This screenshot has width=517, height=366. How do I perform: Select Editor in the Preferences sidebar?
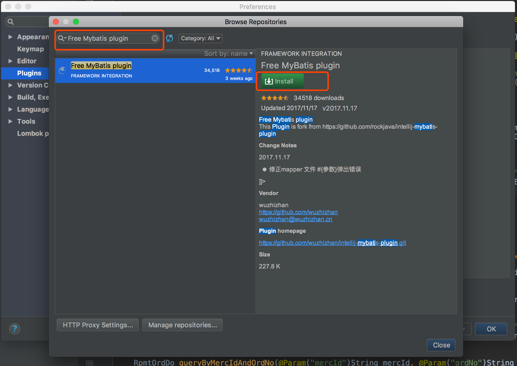(x=27, y=61)
